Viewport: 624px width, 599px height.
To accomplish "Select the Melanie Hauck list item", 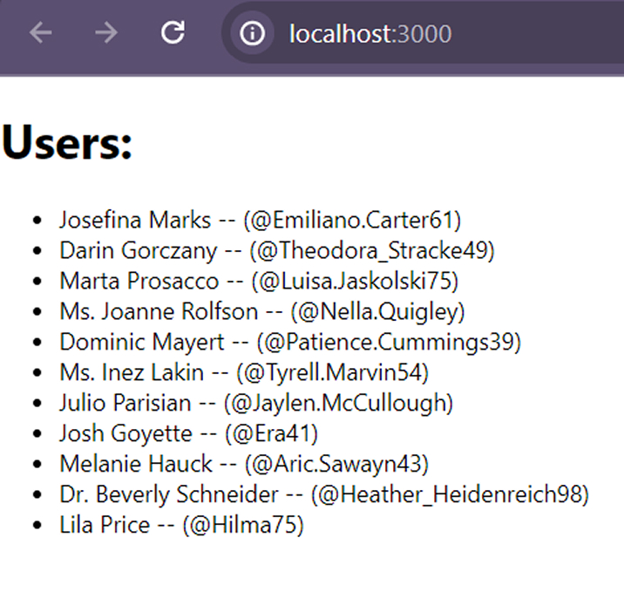I will point(136,464).
